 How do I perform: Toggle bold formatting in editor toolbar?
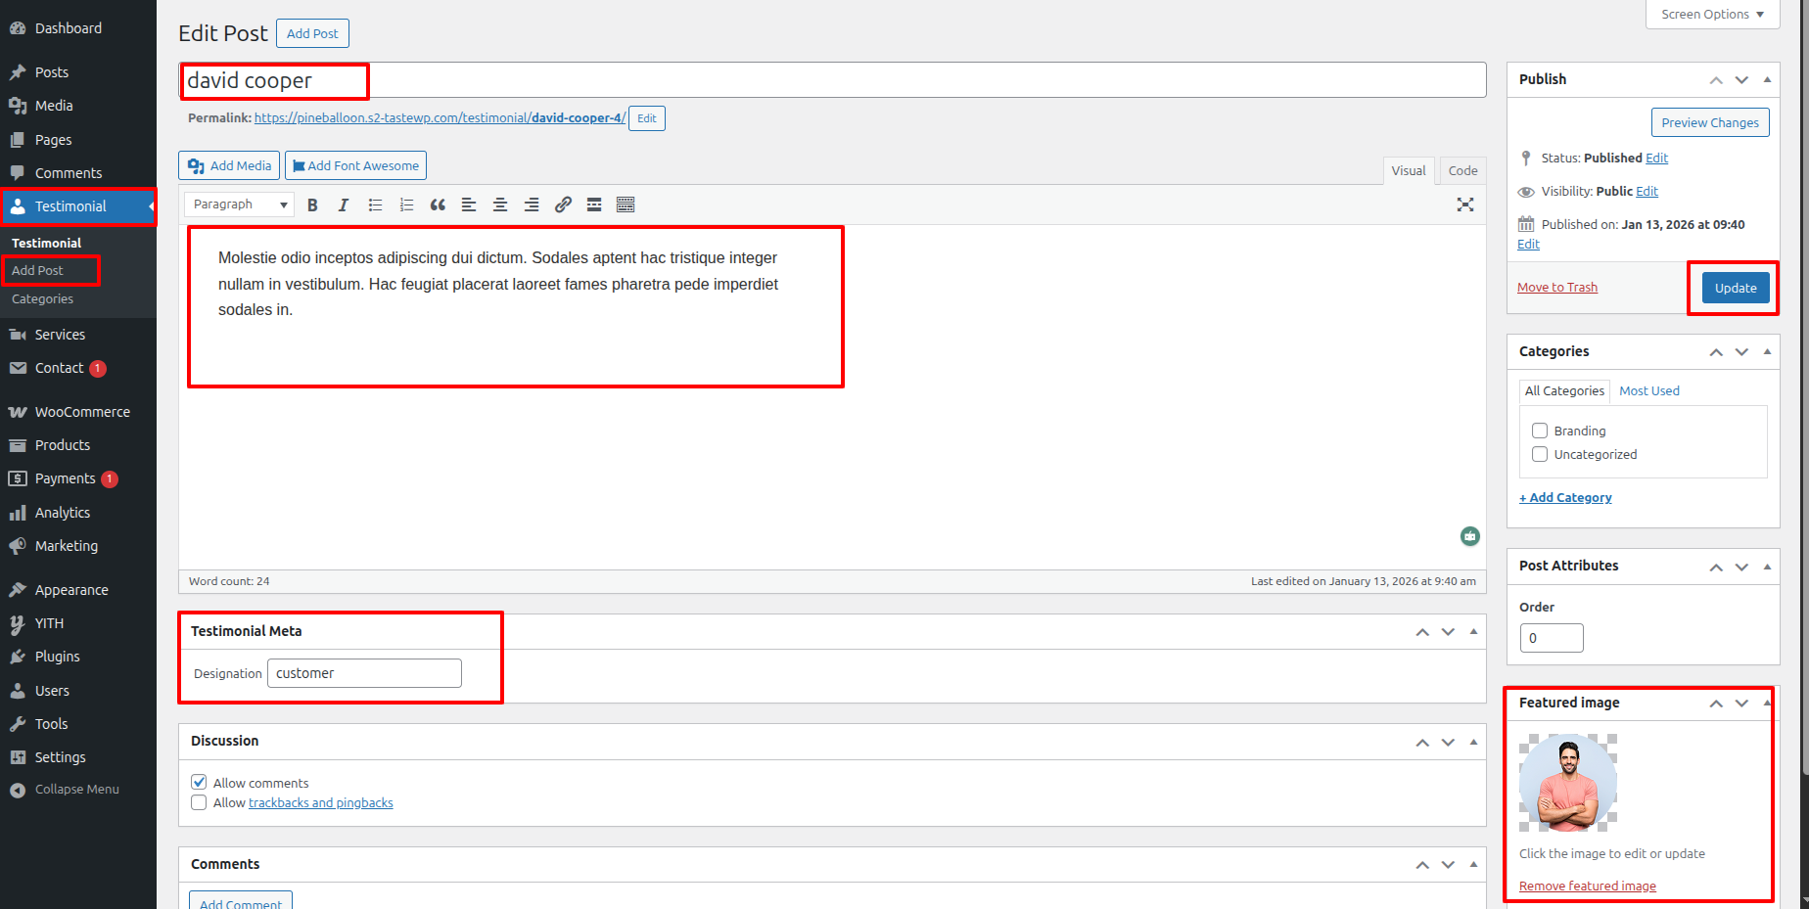(312, 205)
